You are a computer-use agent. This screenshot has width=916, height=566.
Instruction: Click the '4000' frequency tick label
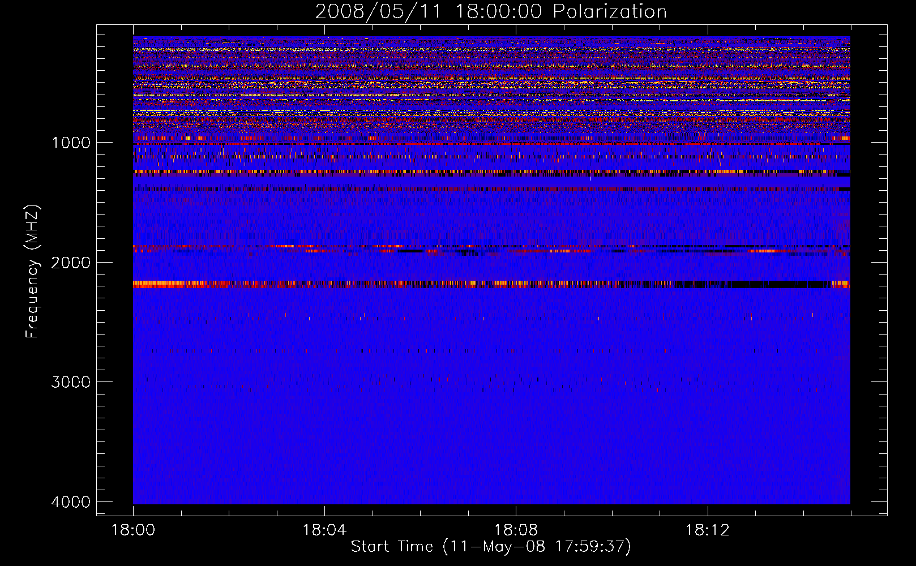point(71,502)
